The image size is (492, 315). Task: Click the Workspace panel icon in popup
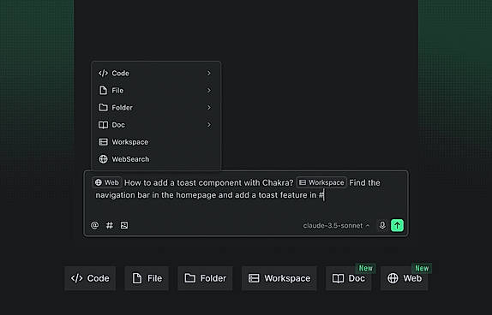(103, 142)
